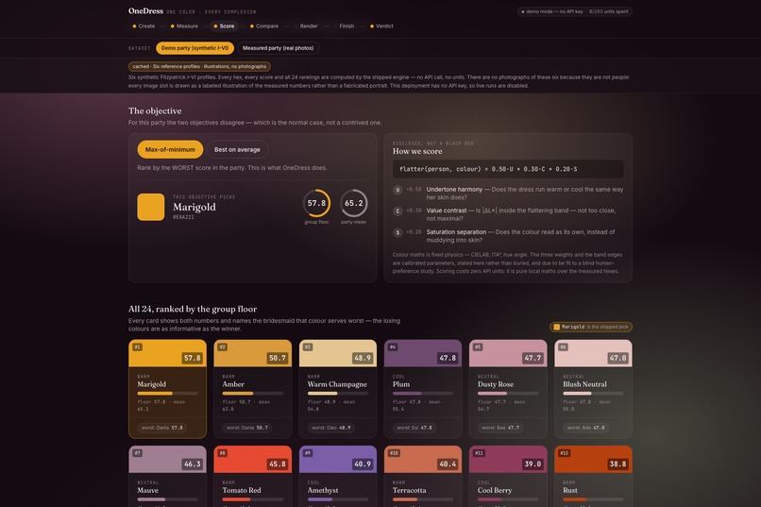
Task: Click the worst: Dania 50.7 chip
Action: (x=247, y=428)
